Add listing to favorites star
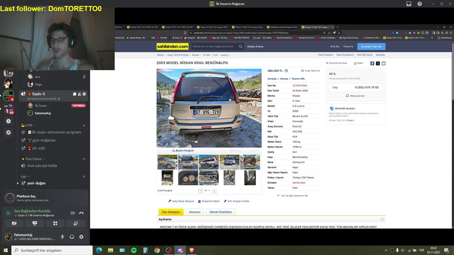 tap(327, 63)
